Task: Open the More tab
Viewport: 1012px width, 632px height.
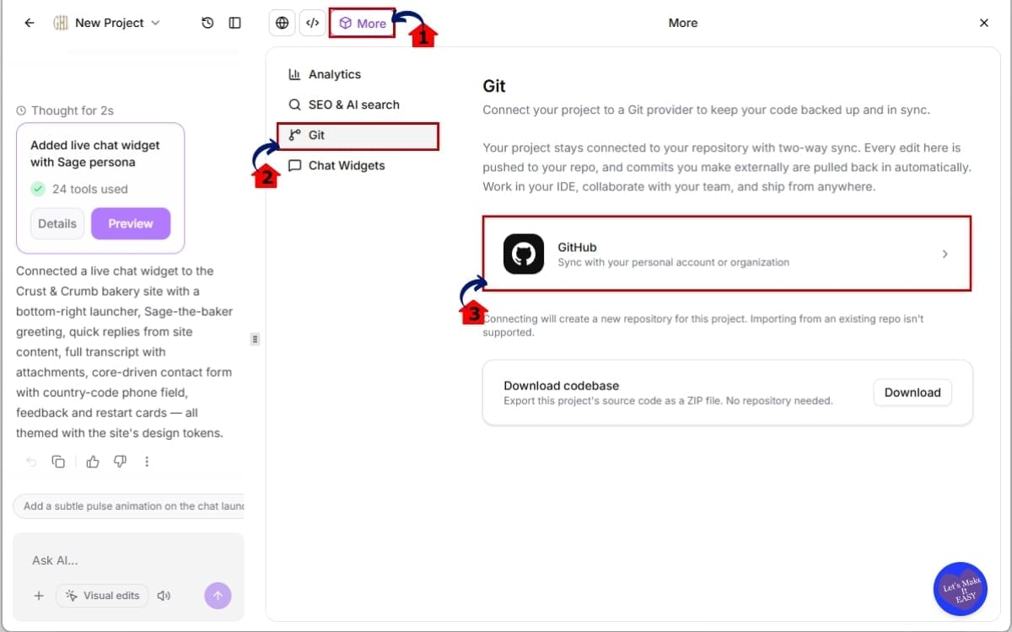Action: pos(363,23)
